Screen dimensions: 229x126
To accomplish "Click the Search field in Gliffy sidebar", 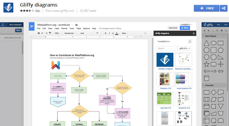I will (x=167, y=48).
